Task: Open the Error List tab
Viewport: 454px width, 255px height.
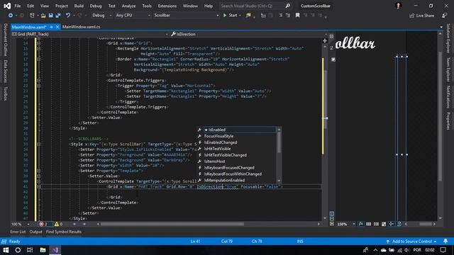Action: point(18,232)
